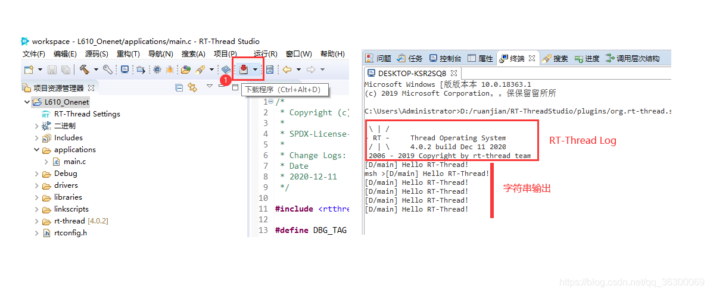Image resolution: width=710 pixels, height=293 pixels.
Task: Open the 导航(N) menu
Action: point(161,53)
